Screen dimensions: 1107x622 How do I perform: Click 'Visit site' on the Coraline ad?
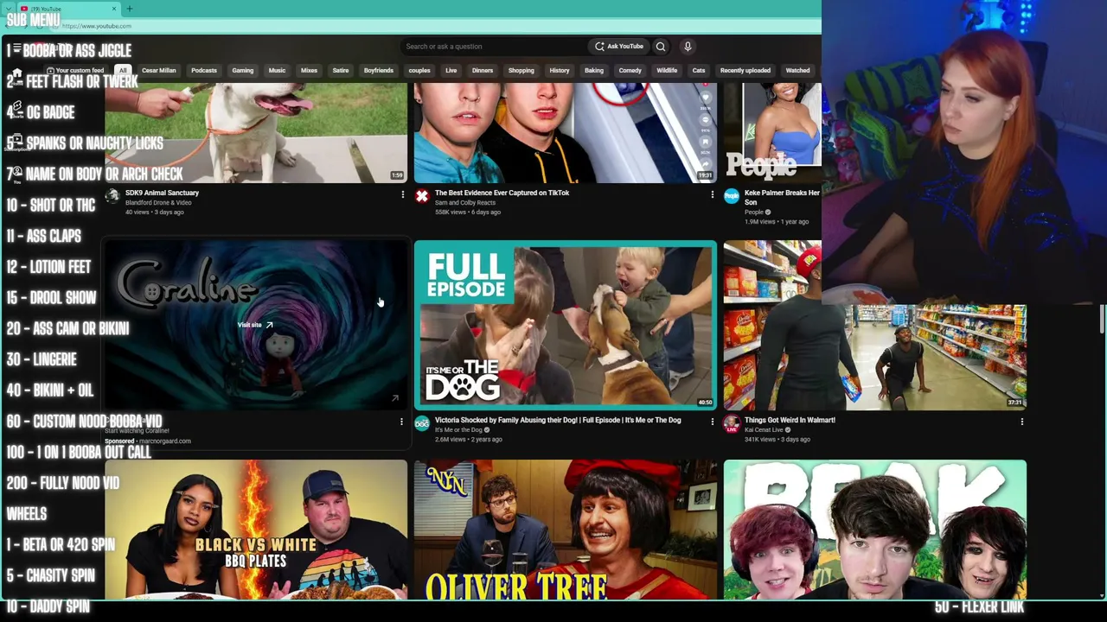(x=255, y=325)
